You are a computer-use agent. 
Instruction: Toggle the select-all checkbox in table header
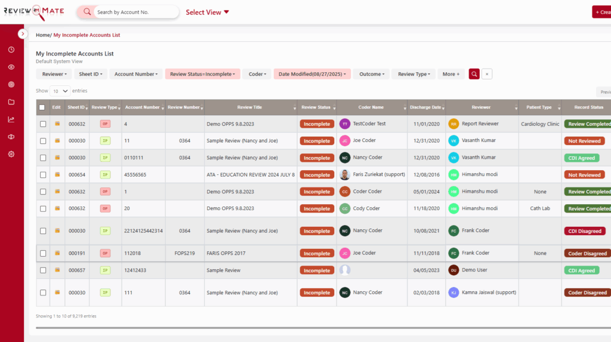tap(42, 107)
